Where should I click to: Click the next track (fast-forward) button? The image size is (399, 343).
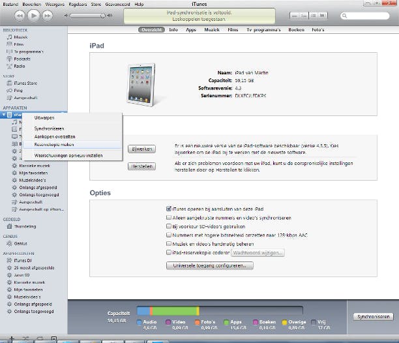[x=48, y=16]
